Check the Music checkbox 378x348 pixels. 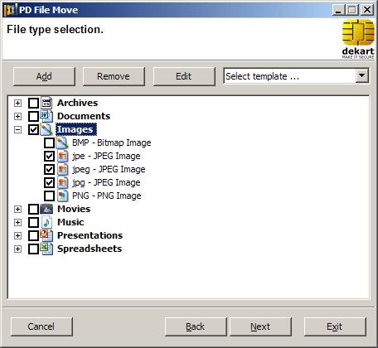click(x=33, y=222)
